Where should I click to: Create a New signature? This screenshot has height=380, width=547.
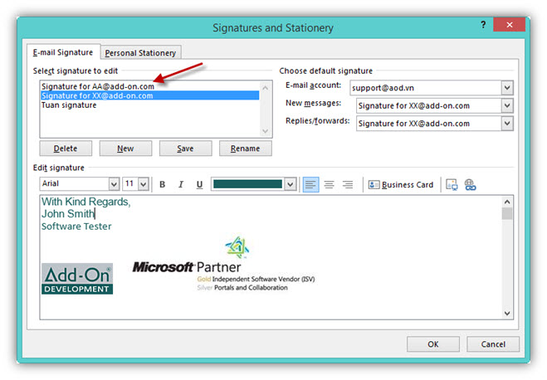tap(125, 149)
